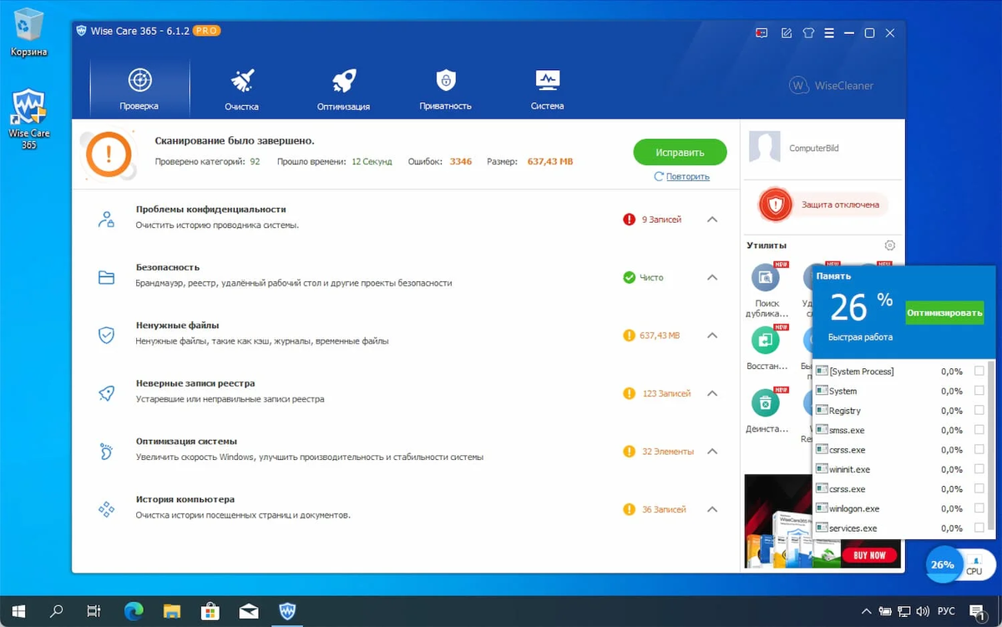Switch to the Очистка tab

coord(241,89)
